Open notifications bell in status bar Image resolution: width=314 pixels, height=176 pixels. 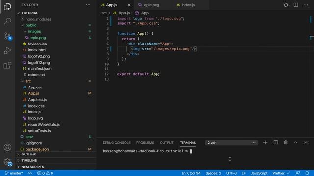click(x=307, y=173)
